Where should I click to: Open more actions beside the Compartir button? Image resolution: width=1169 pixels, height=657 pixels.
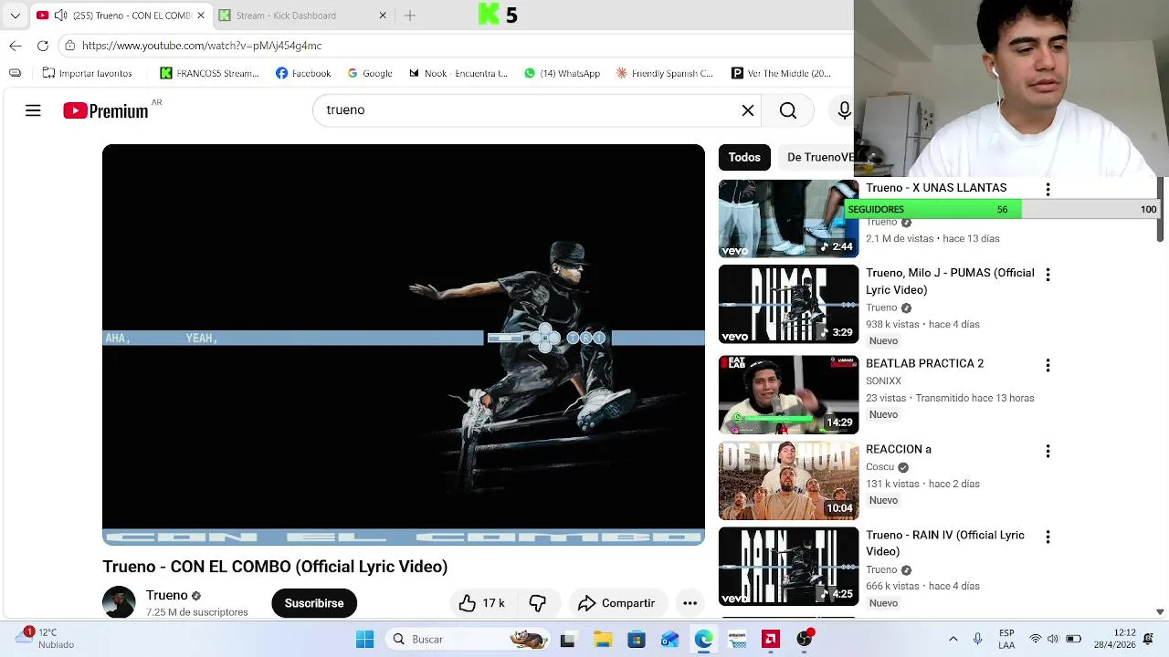(690, 603)
